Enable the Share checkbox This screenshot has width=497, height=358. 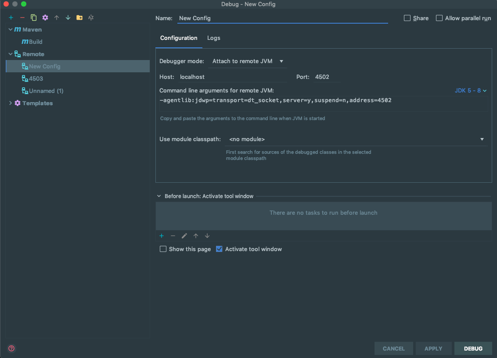pos(407,18)
